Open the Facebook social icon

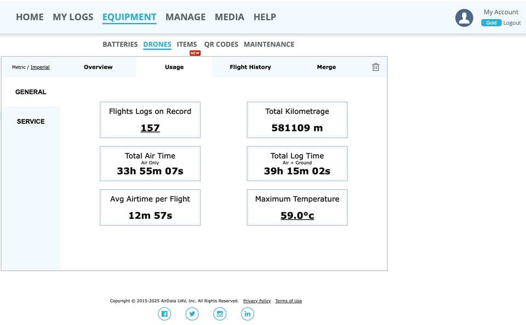164,313
